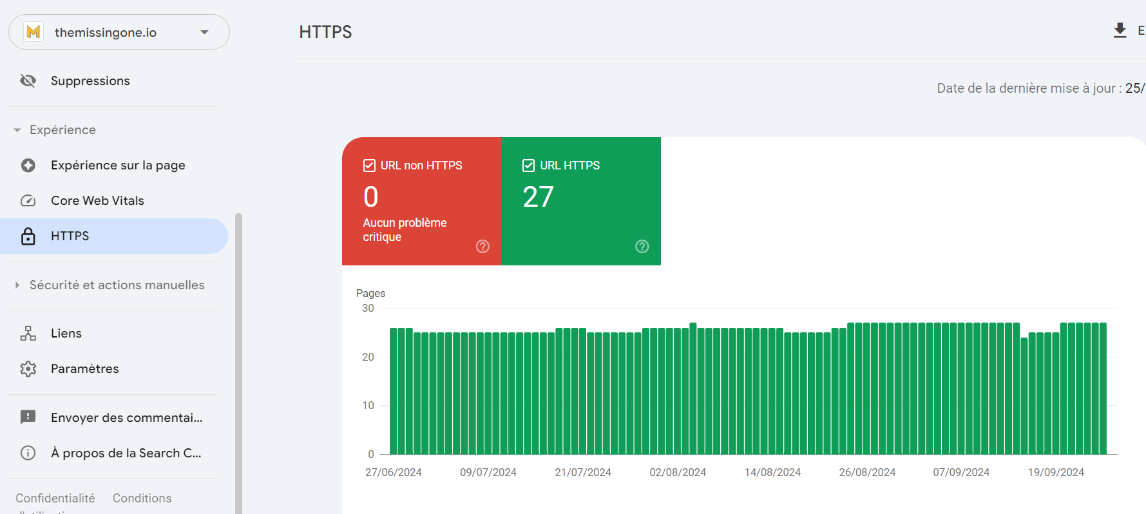1146x514 pixels.
Task: Click the 26/08/2024 axis date label
Action: 867,472
